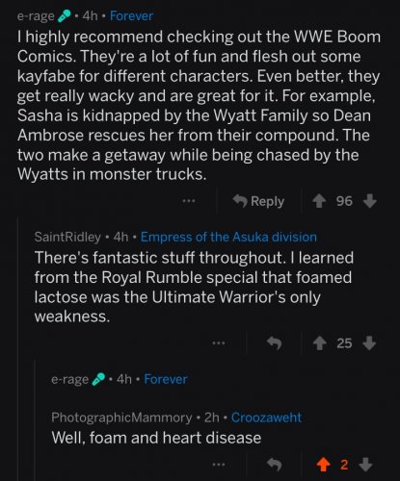The height and width of the screenshot is (481, 400).
Task: Collapse the thread line beside SaintRidley's comment
Action: click(18, 348)
